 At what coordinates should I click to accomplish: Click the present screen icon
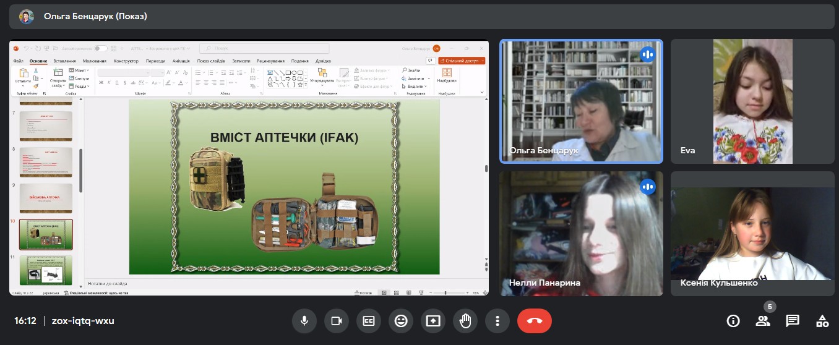pos(433,321)
